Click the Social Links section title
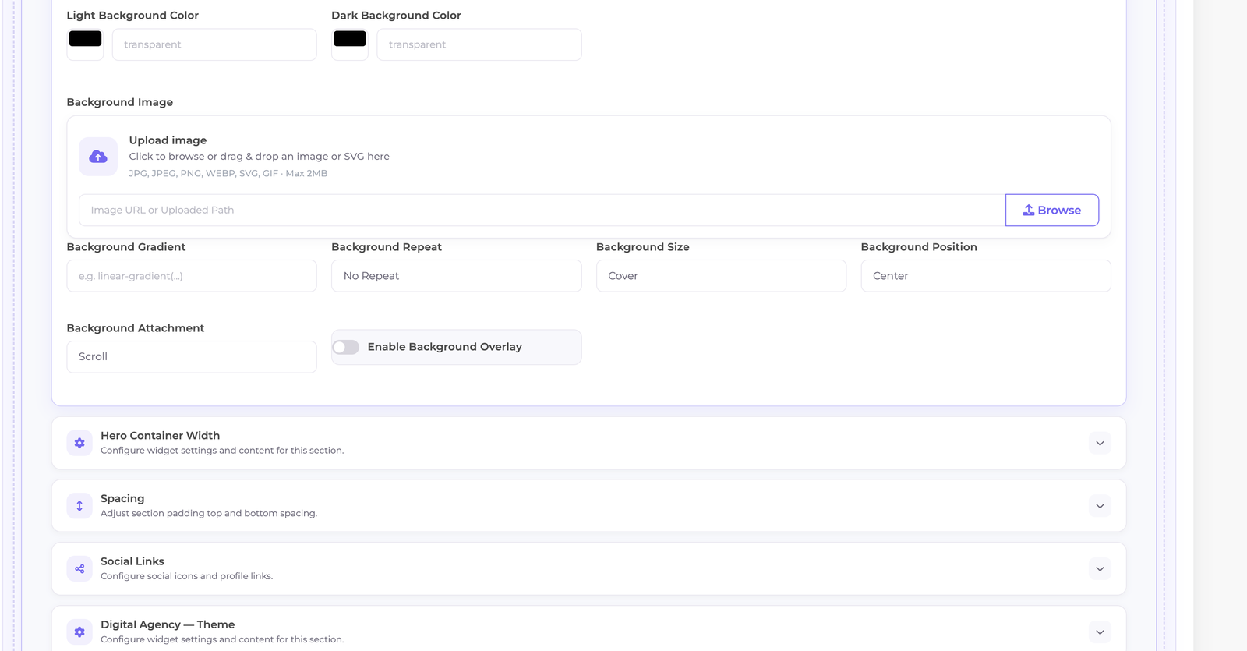This screenshot has width=1247, height=651. coord(132,561)
